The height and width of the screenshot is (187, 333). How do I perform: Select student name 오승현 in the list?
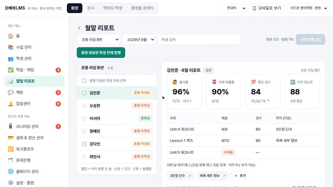[95, 106]
